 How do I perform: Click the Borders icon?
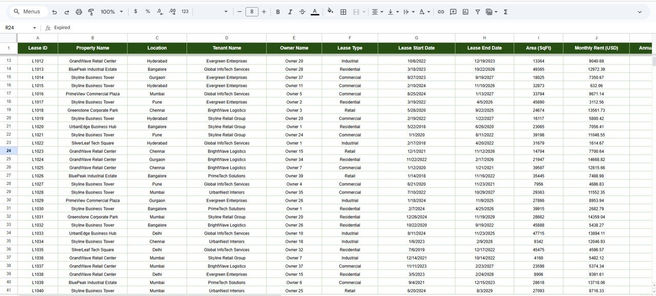pos(343,12)
